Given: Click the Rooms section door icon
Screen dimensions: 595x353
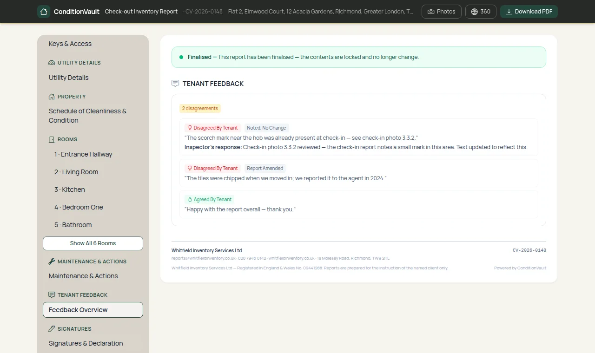Looking at the screenshot, I should click(52, 139).
